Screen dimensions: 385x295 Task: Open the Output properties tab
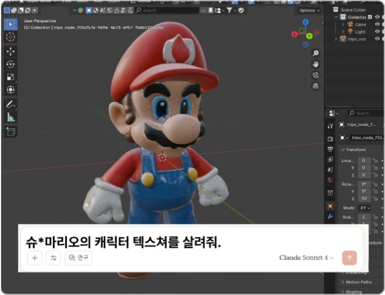click(330, 149)
